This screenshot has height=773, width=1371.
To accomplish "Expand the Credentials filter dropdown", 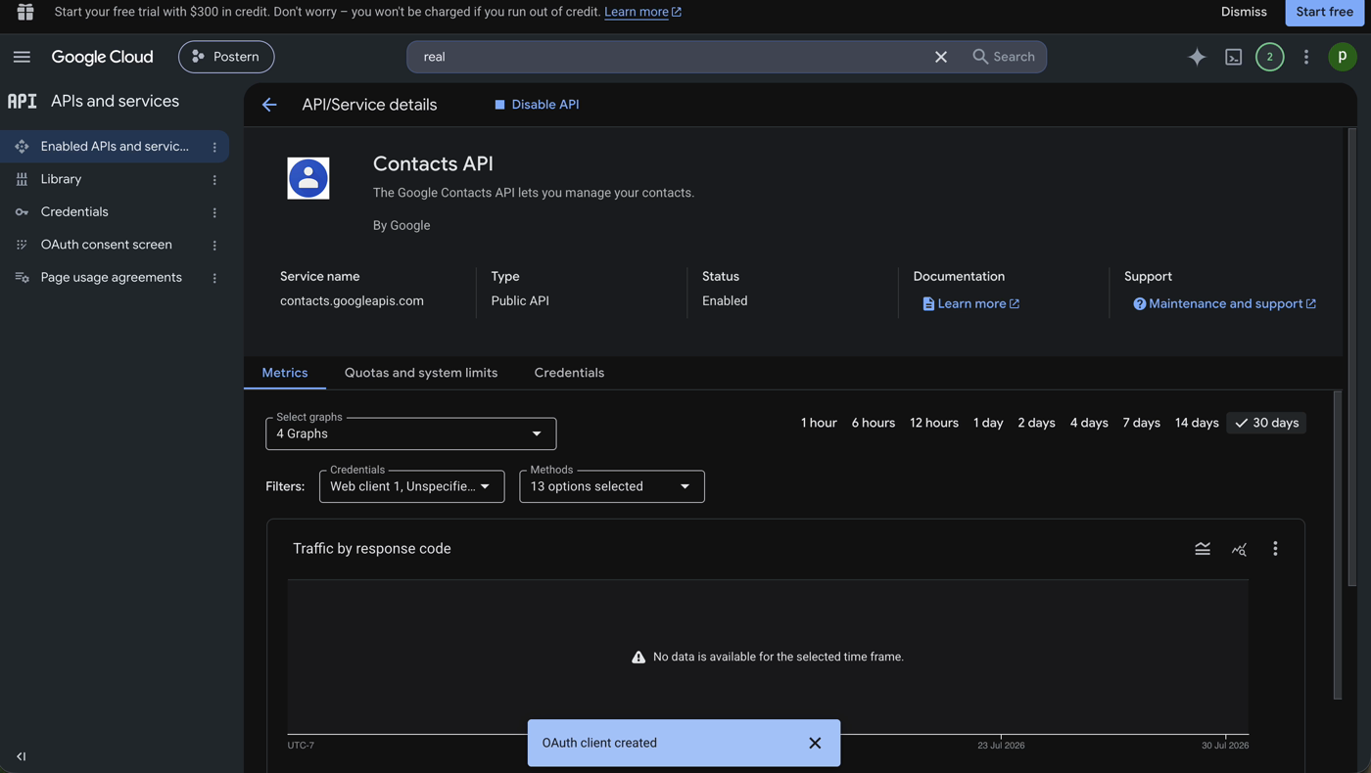I will (412, 486).
